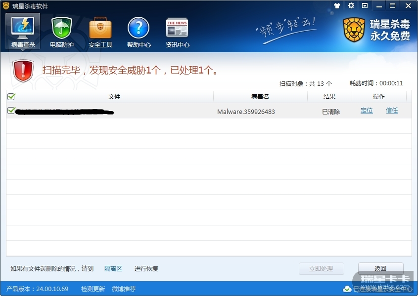
Task: Click 微博推荐 Weibo recommend link
Action: [124, 289]
